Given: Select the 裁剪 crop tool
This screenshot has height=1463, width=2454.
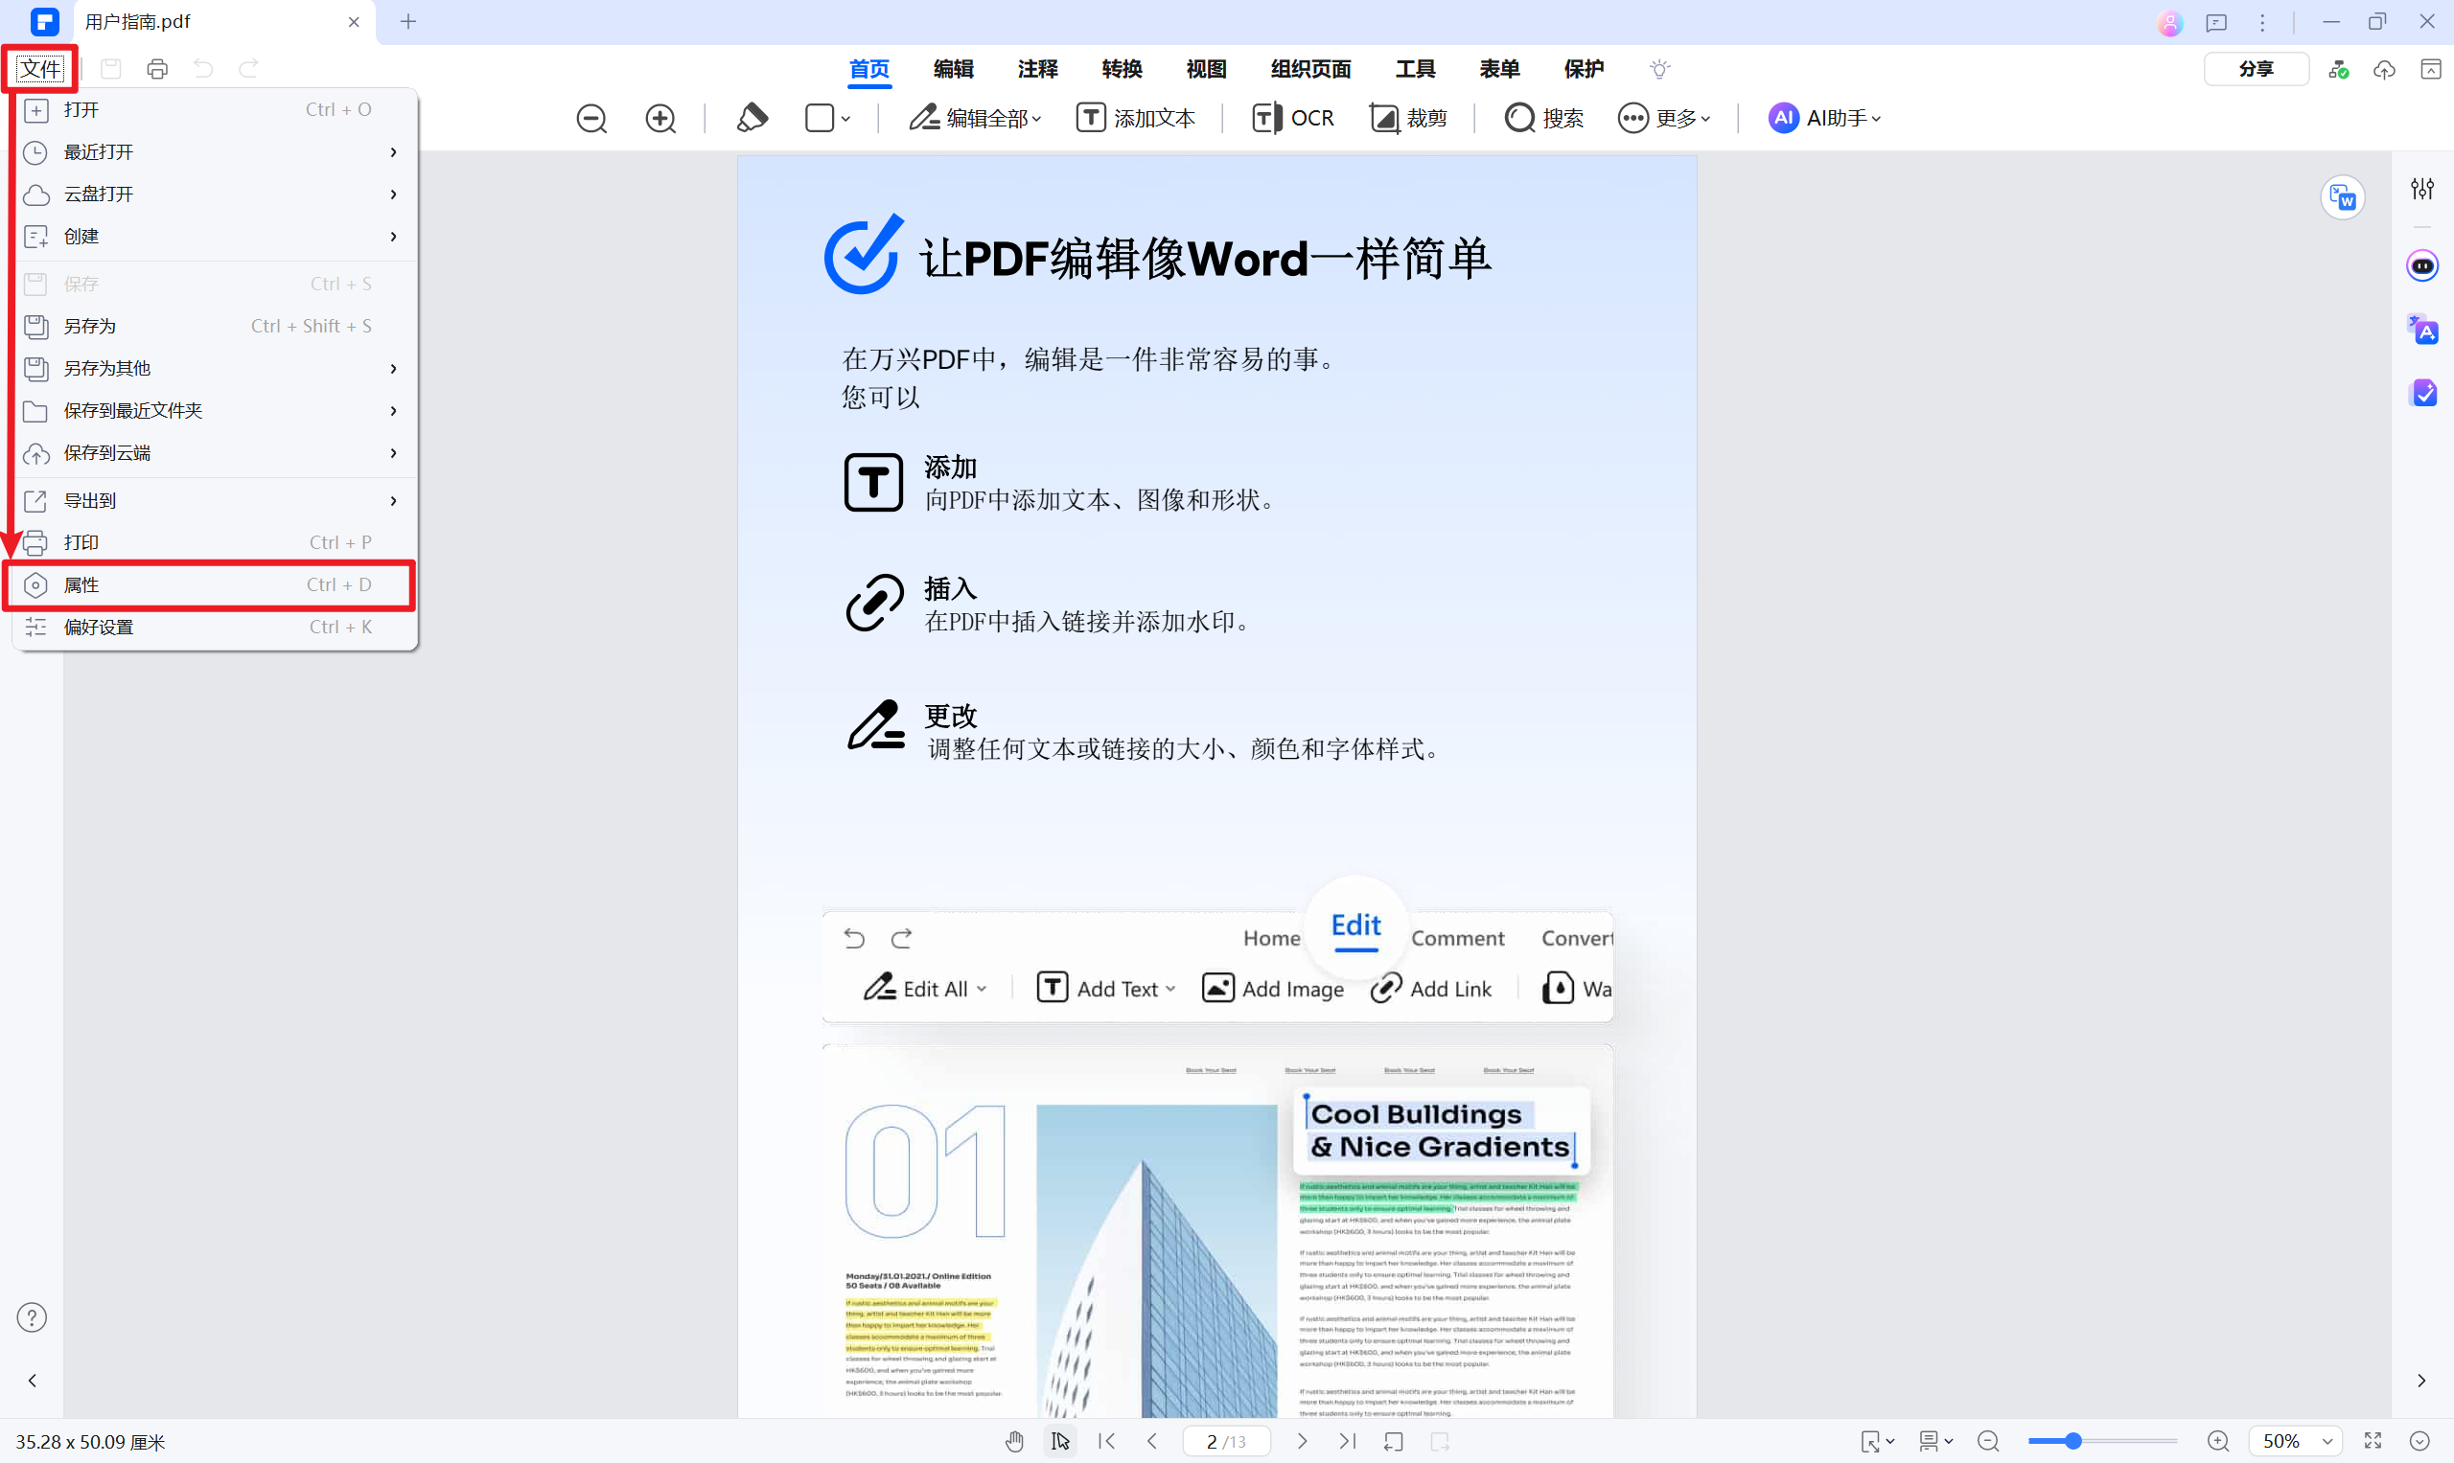Looking at the screenshot, I should click(1408, 117).
